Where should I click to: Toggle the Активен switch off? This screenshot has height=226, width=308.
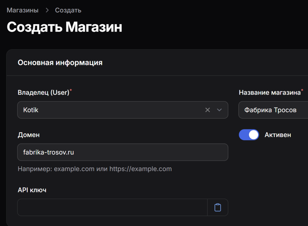point(249,135)
